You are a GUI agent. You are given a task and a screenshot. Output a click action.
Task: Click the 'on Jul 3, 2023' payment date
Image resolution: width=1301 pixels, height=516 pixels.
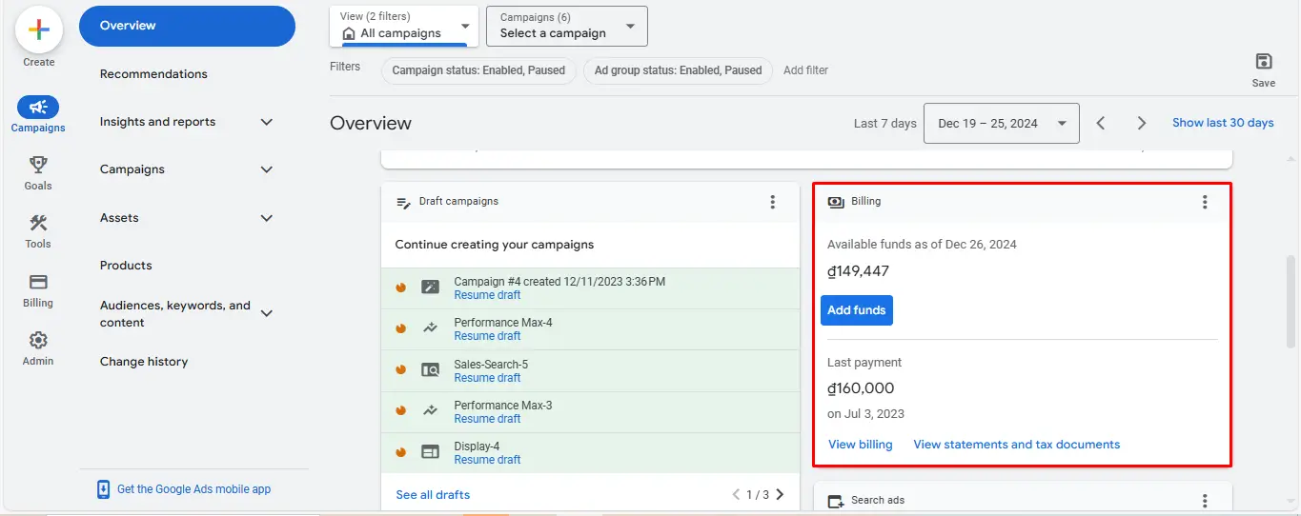coord(866,414)
